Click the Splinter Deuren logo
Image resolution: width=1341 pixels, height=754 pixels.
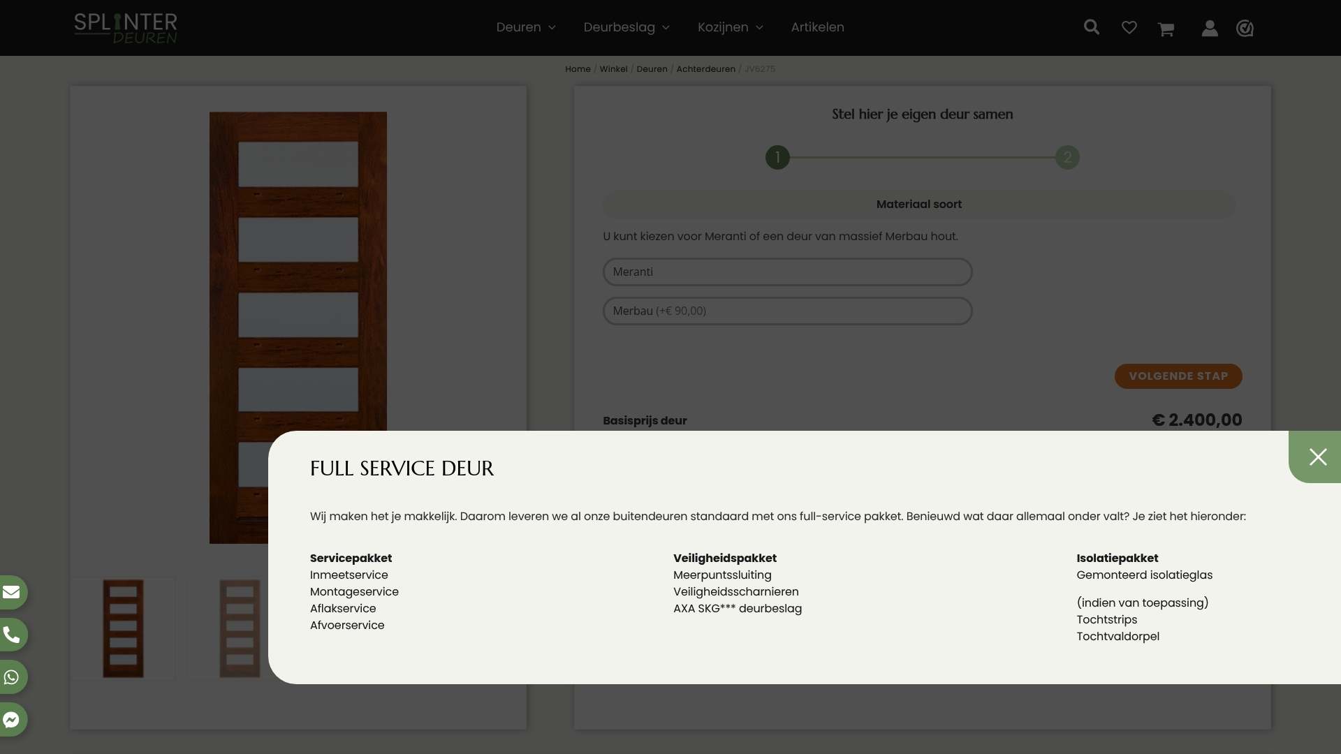pos(126,28)
